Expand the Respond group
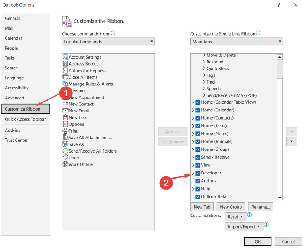The height and width of the screenshot is (248, 303). (204, 62)
